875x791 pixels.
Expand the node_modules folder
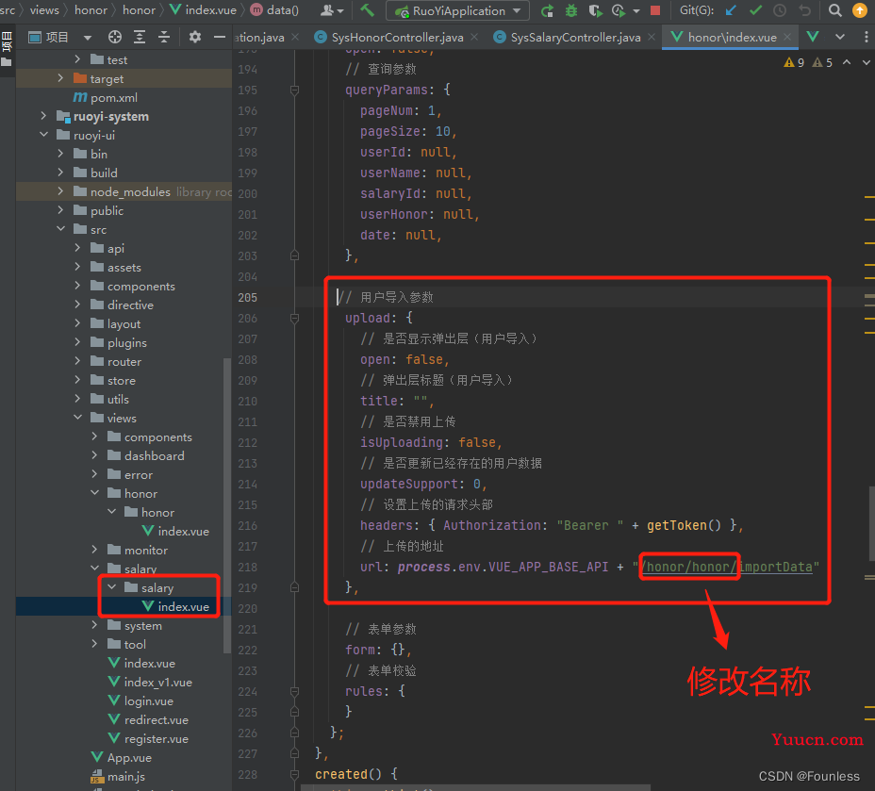[60, 191]
